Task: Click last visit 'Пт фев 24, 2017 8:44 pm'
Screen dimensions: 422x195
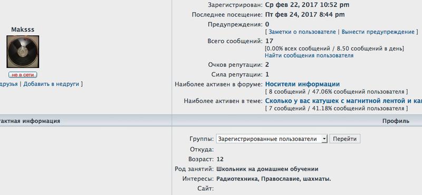Action: (x=305, y=15)
